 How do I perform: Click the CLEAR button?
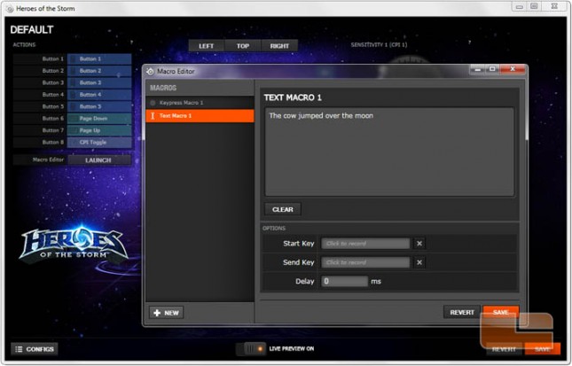pyautogui.click(x=283, y=210)
